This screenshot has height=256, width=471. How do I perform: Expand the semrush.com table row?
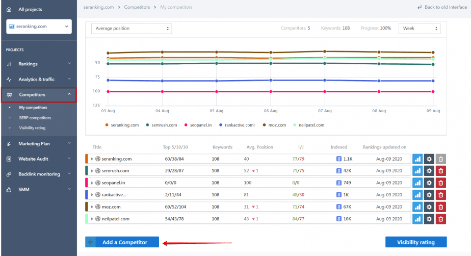click(x=92, y=171)
